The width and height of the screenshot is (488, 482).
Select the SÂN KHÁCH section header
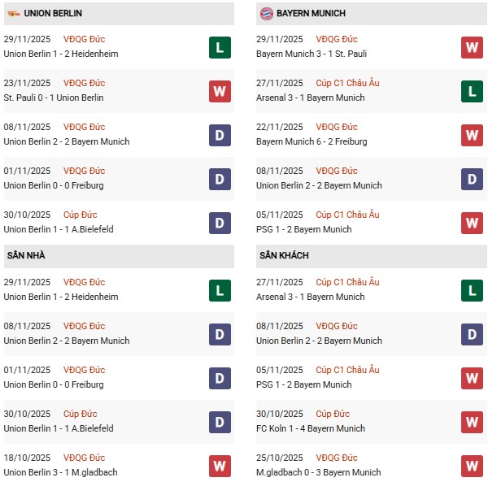point(285,256)
